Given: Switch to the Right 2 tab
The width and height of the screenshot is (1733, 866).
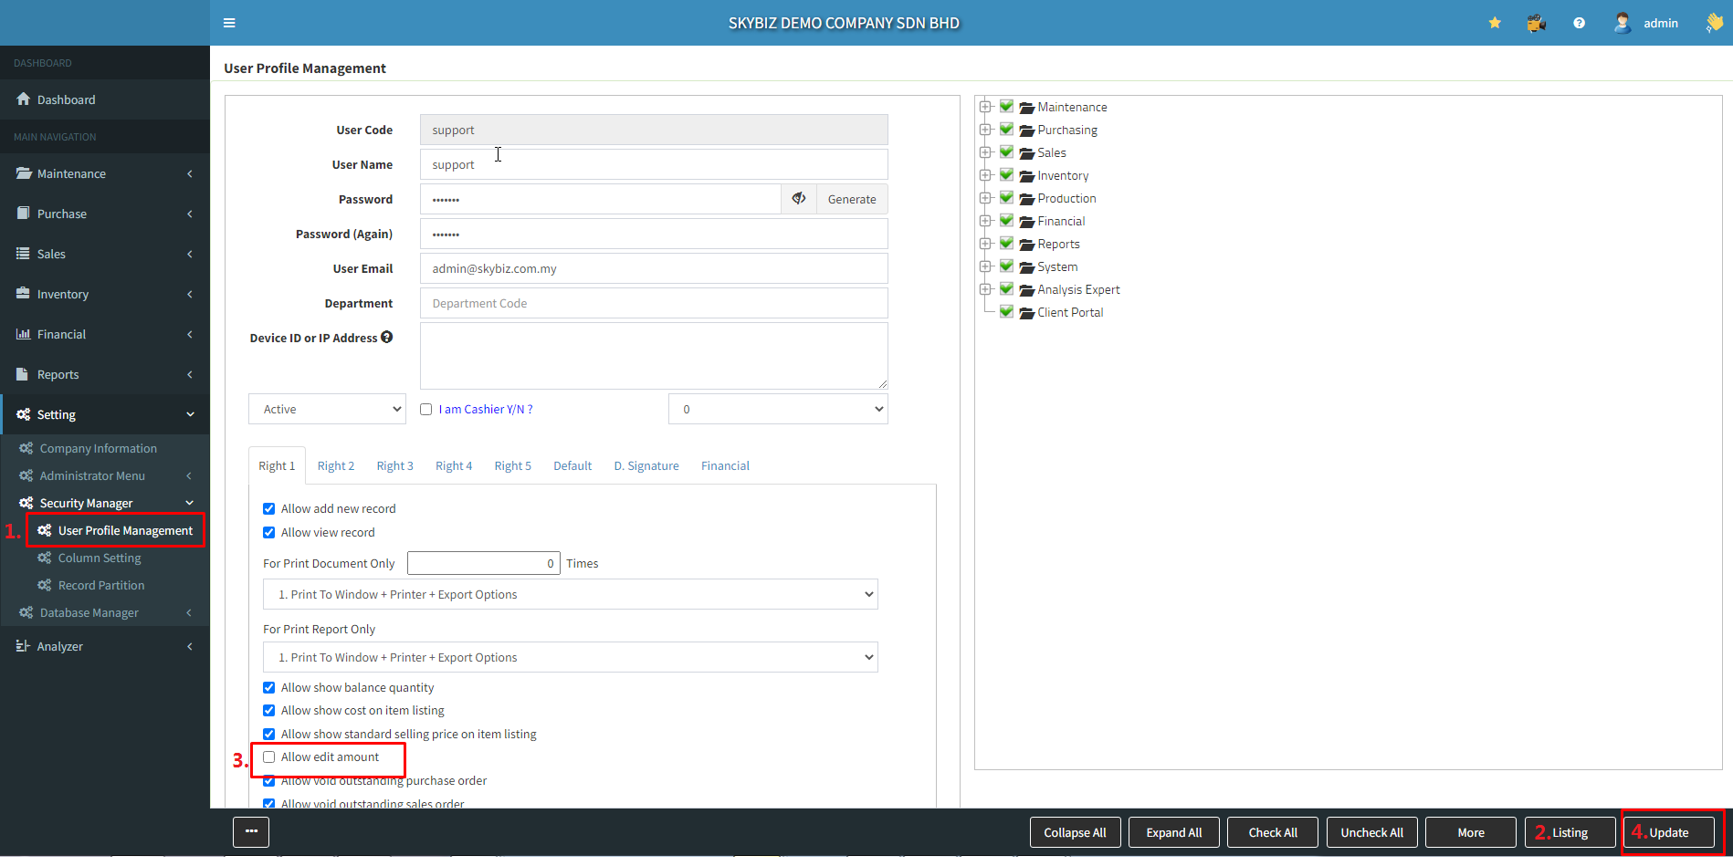Looking at the screenshot, I should [336, 466].
